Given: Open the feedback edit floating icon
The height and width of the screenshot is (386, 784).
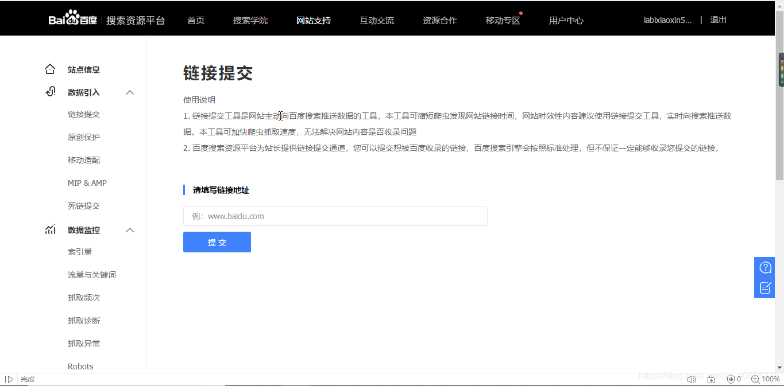Looking at the screenshot, I should [765, 288].
